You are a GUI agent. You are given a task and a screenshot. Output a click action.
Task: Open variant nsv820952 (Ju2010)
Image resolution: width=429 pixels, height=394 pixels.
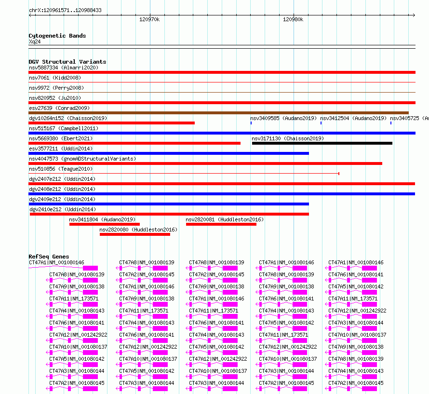(x=222, y=103)
